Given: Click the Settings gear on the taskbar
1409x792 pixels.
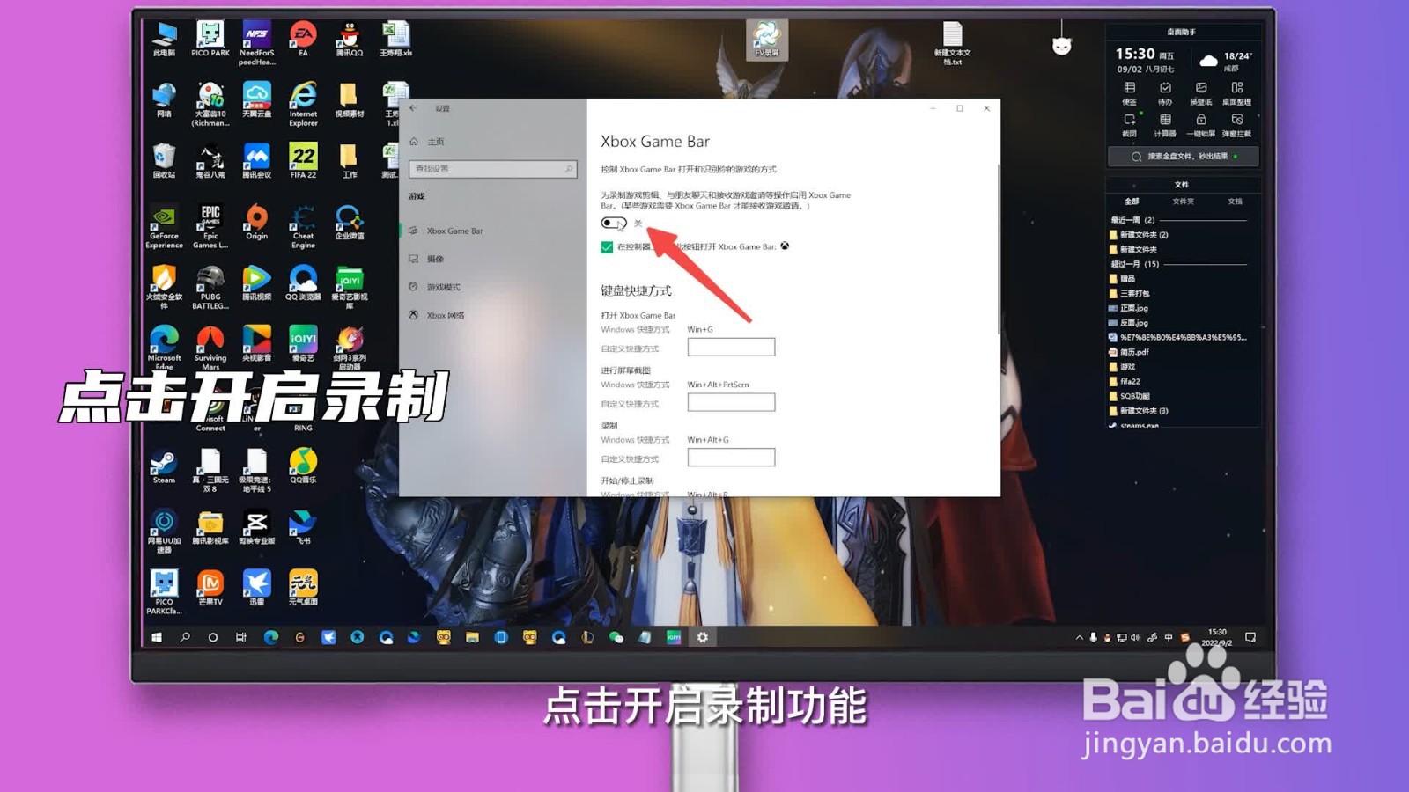Looking at the screenshot, I should click(702, 637).
